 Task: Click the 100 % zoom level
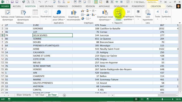point(178,99)
